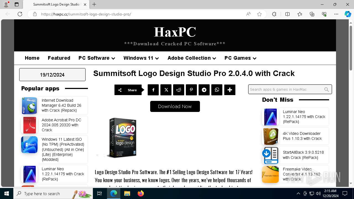The width and height of the screenshot is (354, 199).
Task: Open Split screen view
Action: click(x=287, y=14)
